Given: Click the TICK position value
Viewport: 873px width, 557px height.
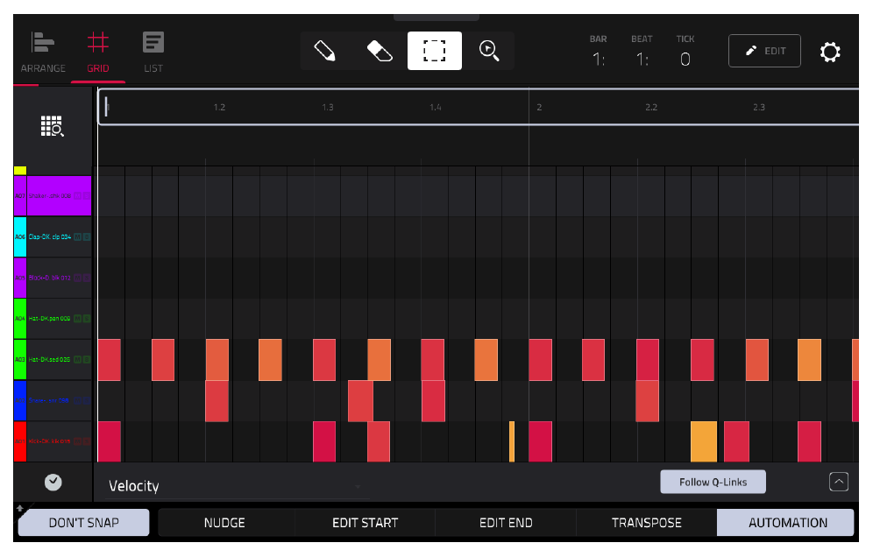Looking at the screenshot, I should [x=685, y=59].
